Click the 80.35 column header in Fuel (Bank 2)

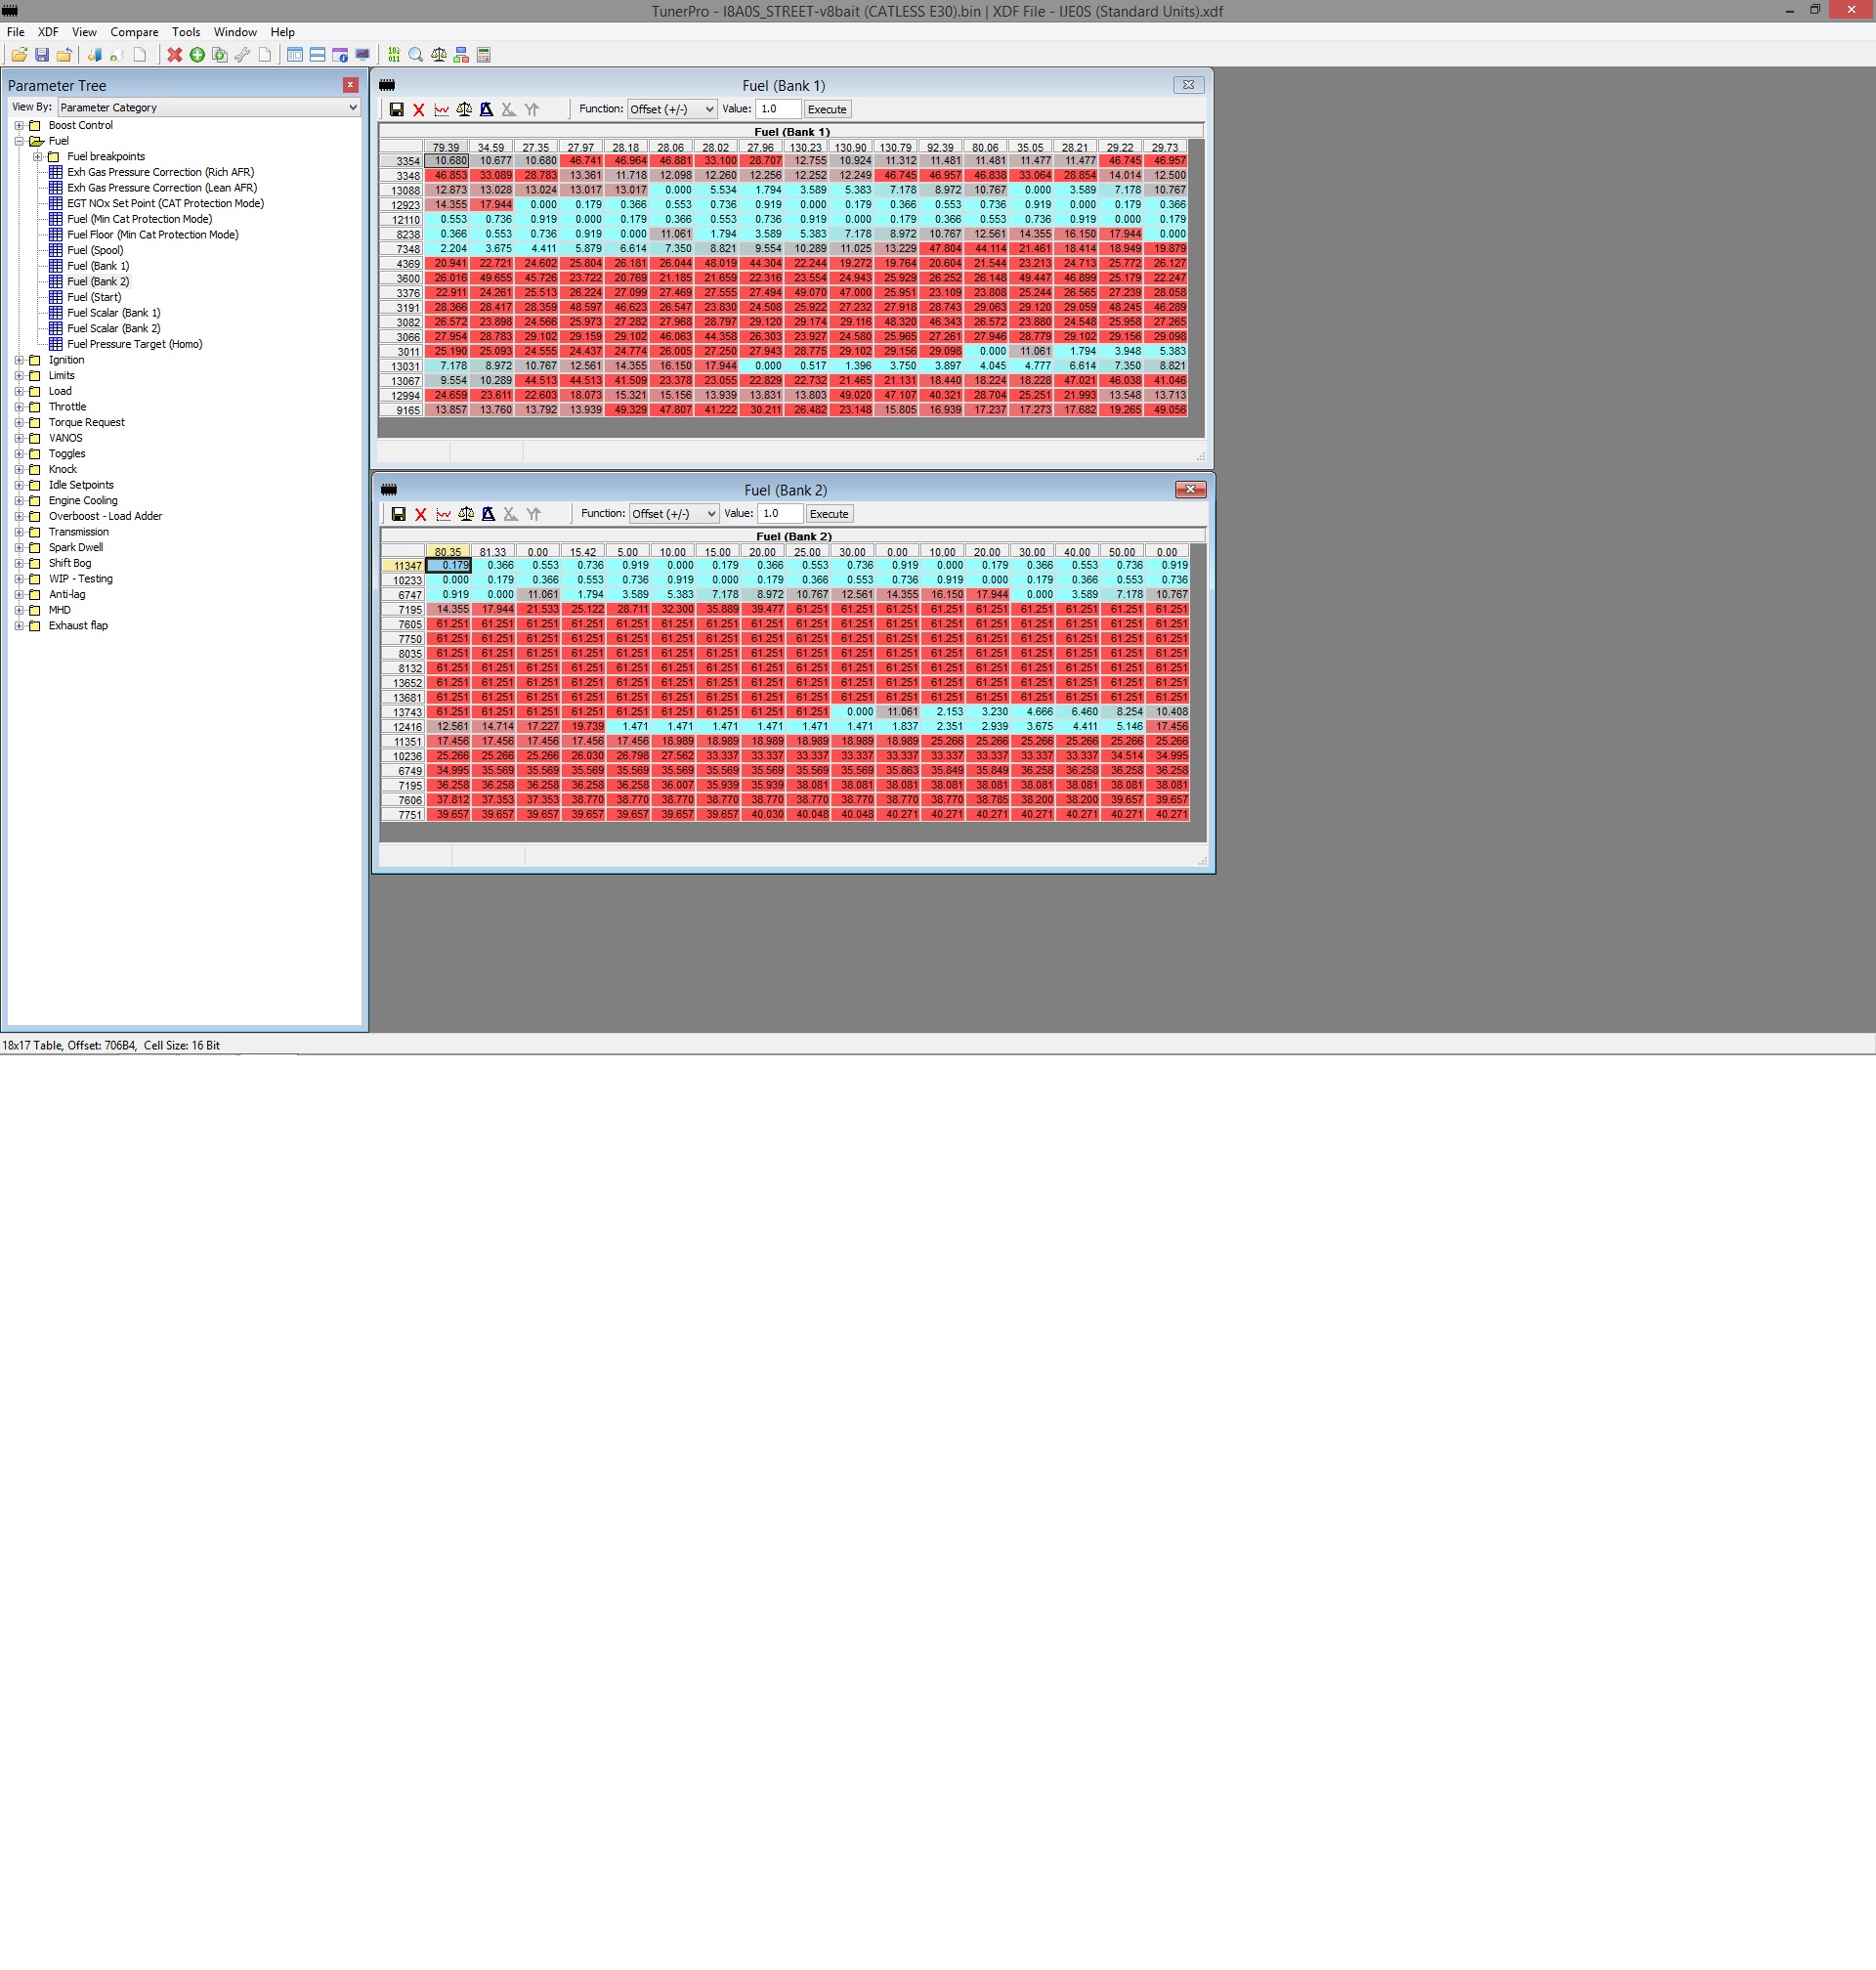coord(448,552)
